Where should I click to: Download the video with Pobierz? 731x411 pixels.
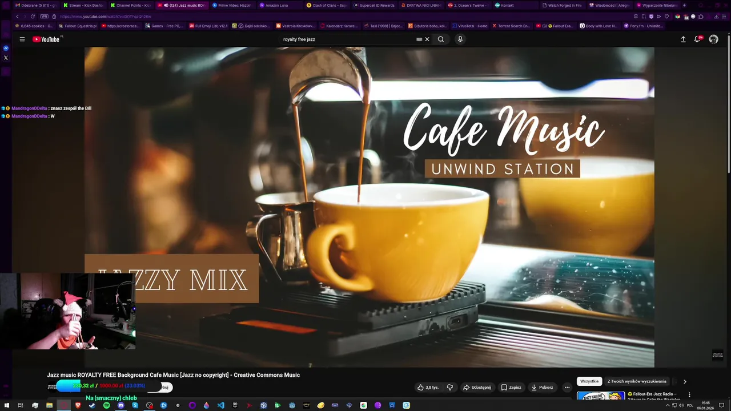coord(542,388)
